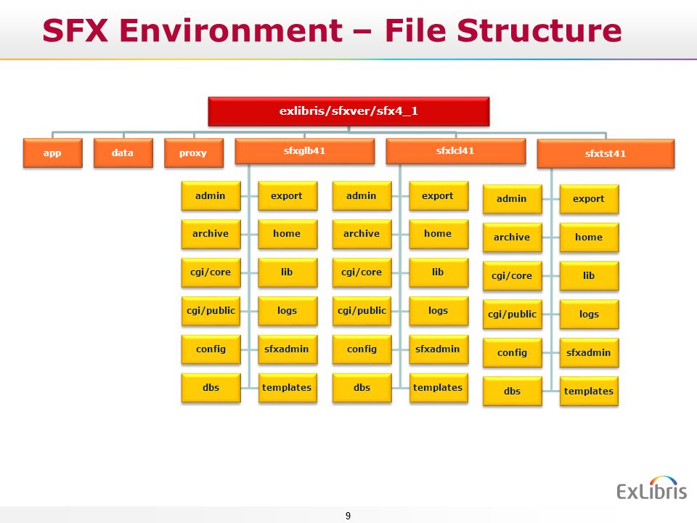
Task: Click the exlibris/sfxver/sfx4_1 root box
Action: pos(348,111)
